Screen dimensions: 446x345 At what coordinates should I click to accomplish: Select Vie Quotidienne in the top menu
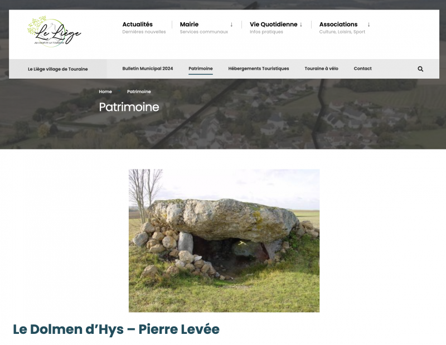pos(273,25)
